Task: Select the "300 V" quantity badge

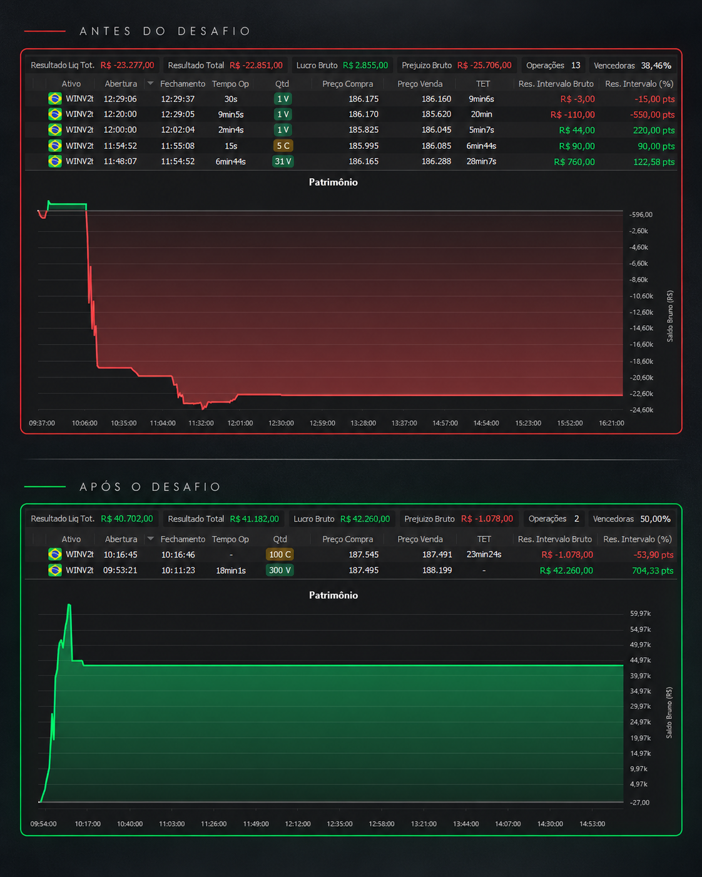Action: coord(280,570)
